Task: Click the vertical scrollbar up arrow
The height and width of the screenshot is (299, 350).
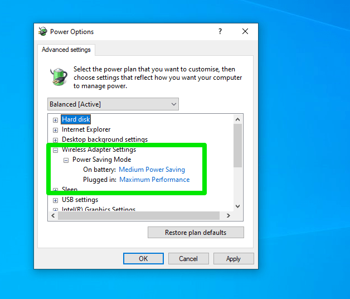Action: 238,119
